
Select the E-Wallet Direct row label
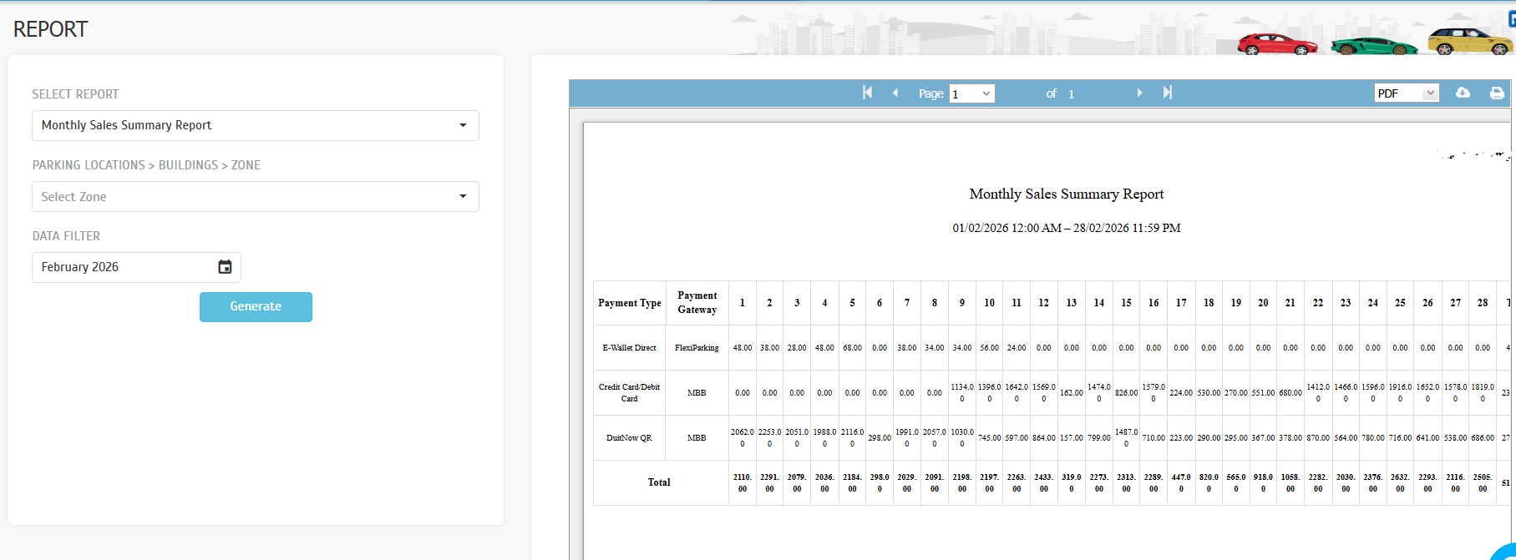click(x=629, y=348)
